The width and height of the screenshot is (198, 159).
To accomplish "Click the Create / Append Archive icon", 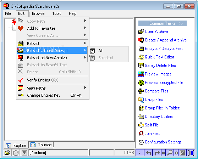I will tap(141, 40).
